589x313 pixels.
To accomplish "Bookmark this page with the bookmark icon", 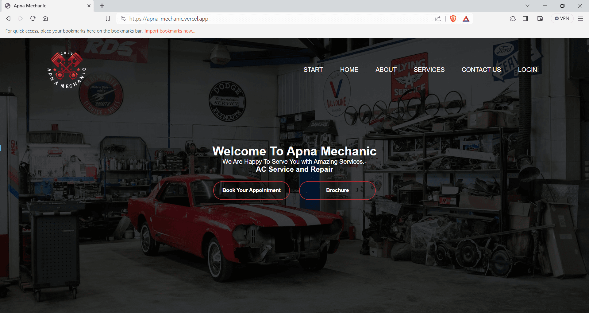I will [108, 19].
